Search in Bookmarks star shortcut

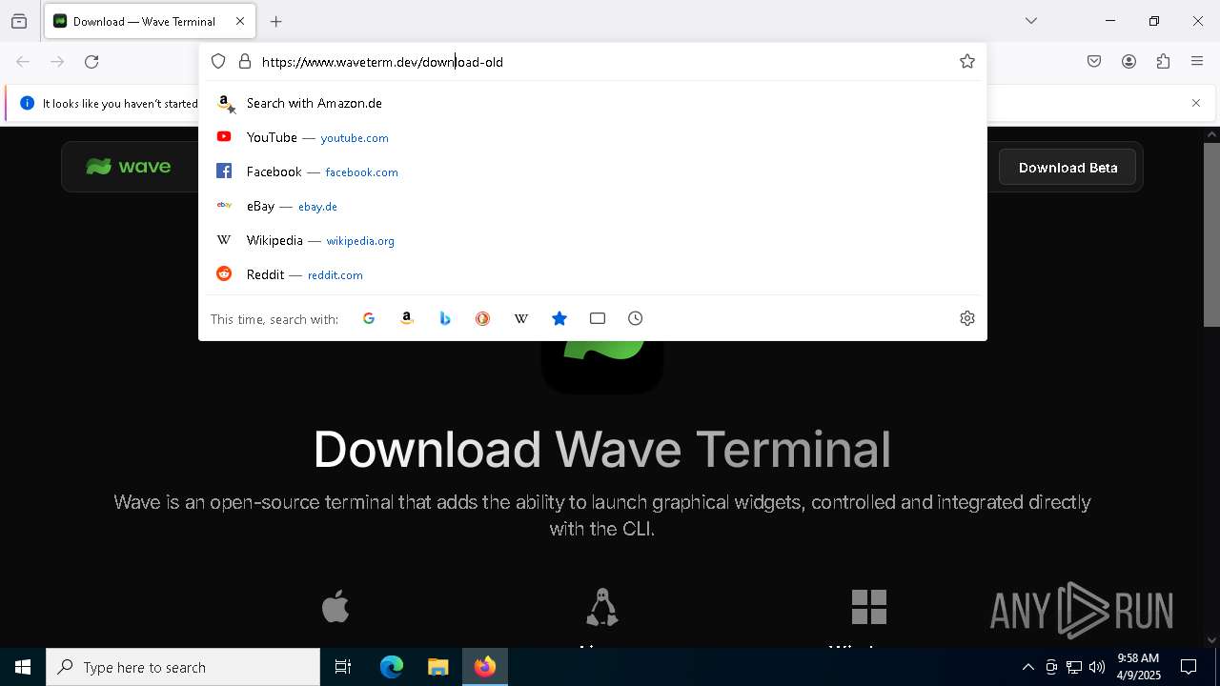click(x=559, y=318)
